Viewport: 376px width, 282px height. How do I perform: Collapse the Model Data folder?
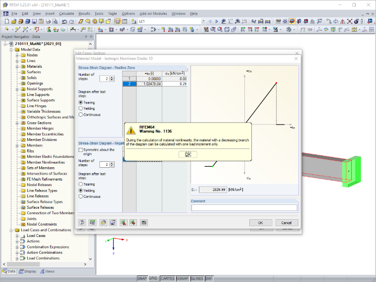click(x=11, y=49)
